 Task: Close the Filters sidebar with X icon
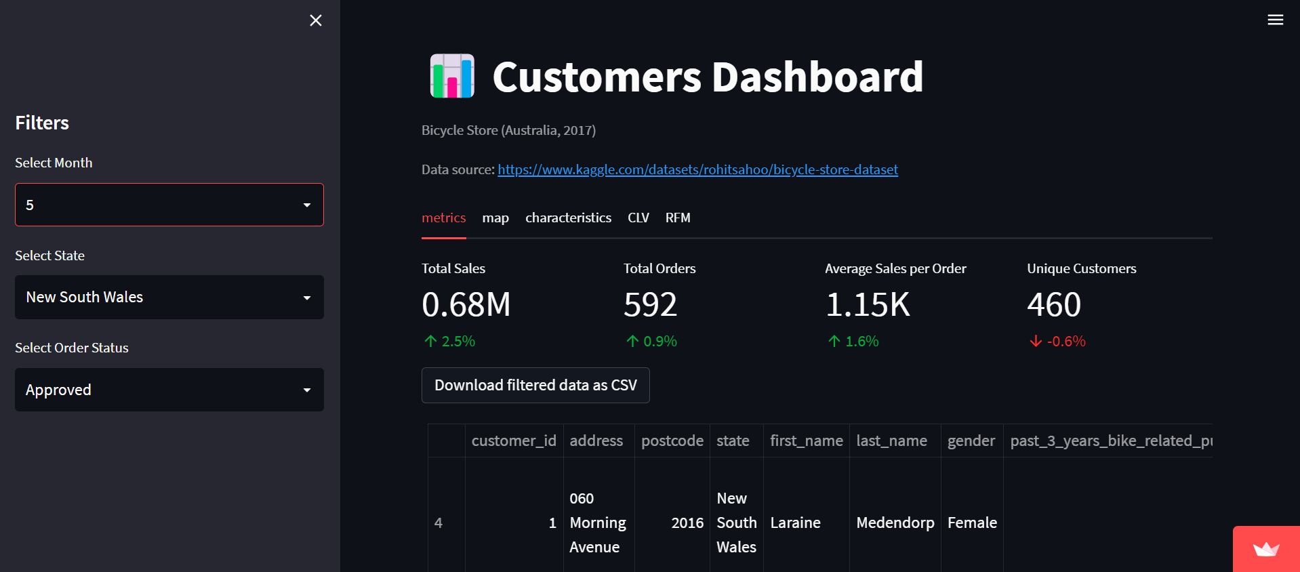[x=315, y=20]
